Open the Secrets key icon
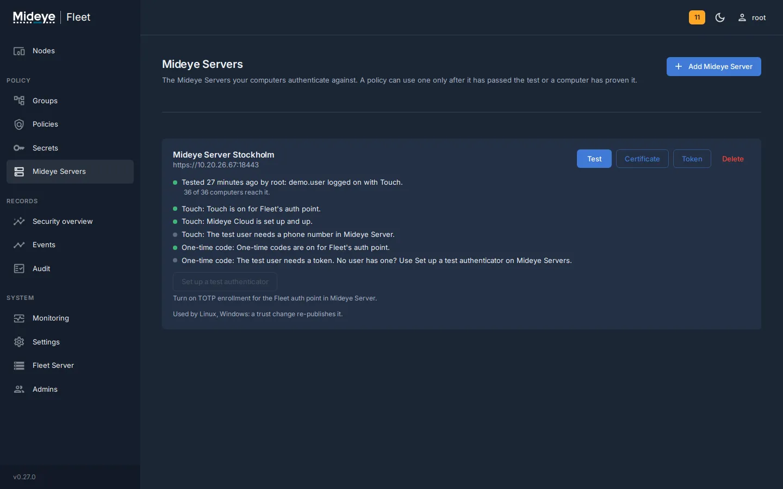Screen dimensions: 783x489 (x=19, y=148)
